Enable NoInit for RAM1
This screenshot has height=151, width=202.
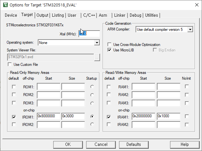187,86
